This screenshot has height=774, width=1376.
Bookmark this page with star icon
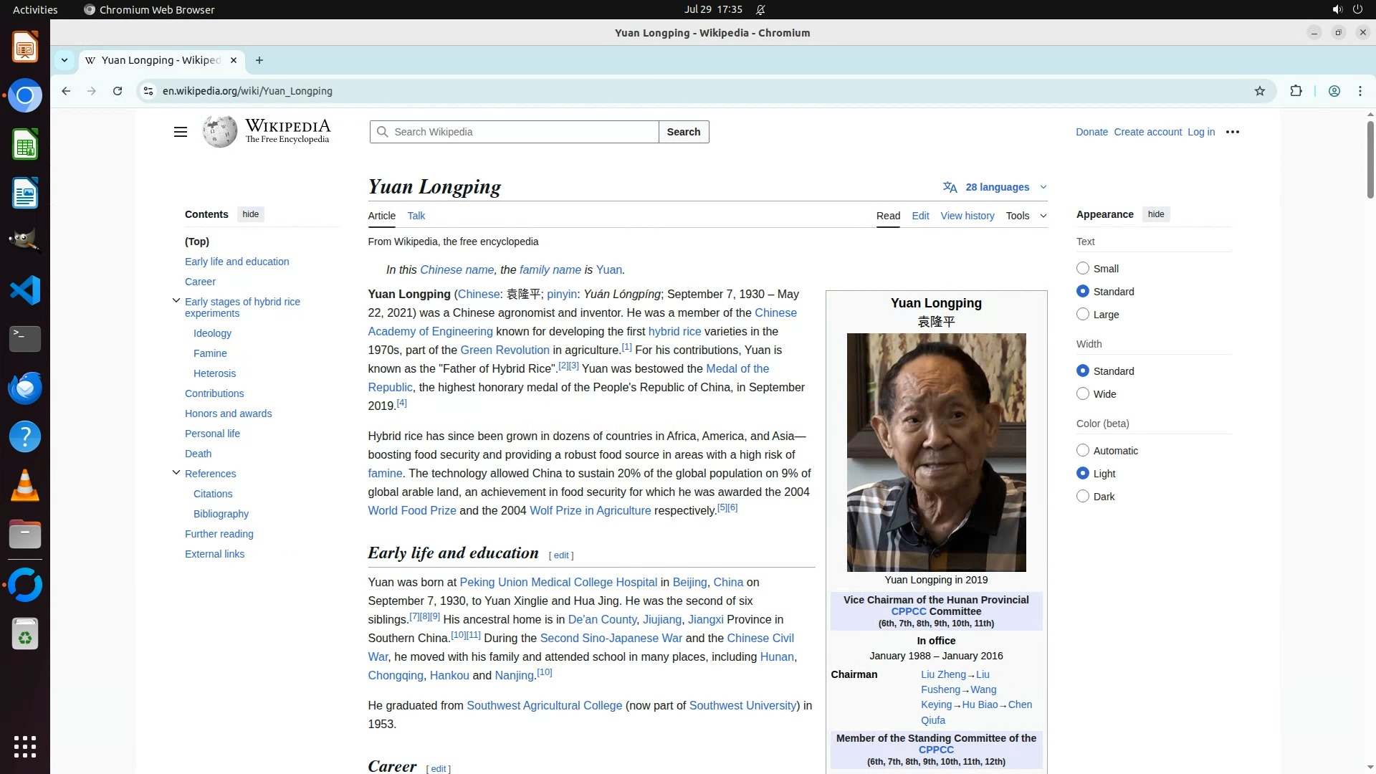pos(1260,91)
